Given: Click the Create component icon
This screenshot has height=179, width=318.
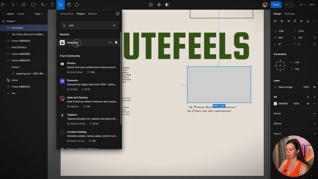Looking at the screenshot, I should tap(159, 4).
